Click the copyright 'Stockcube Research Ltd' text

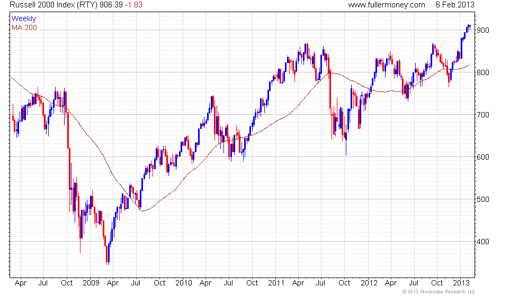point(439,292)
